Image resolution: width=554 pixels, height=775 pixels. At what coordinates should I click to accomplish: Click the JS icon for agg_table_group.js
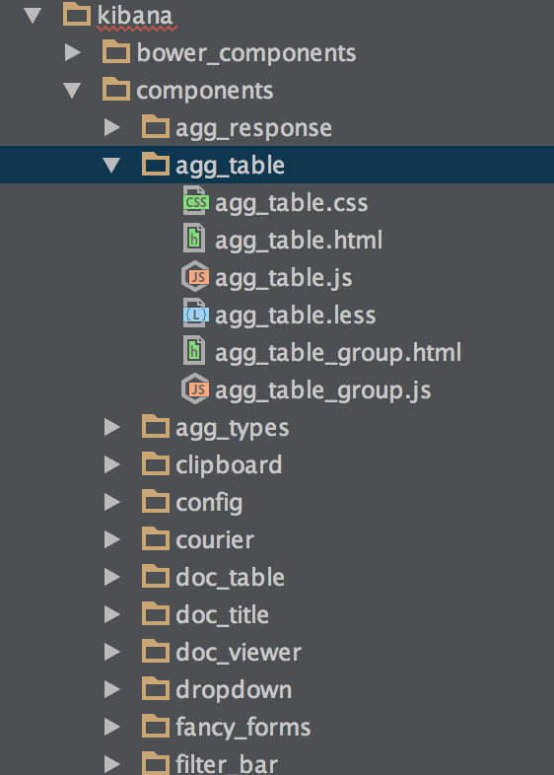click(196, 389)
